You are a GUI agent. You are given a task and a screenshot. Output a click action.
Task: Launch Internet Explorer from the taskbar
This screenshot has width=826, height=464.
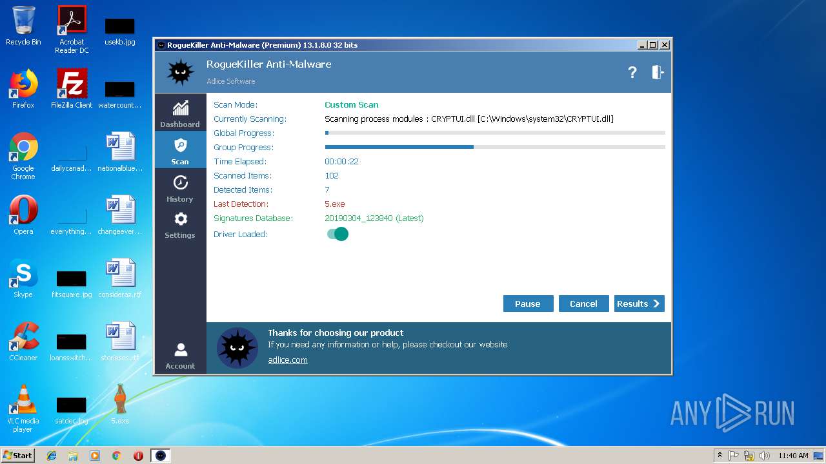[x=52, y=456]
